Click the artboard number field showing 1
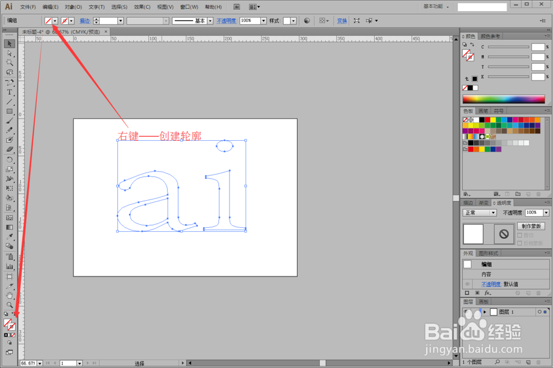The image size is (553, 368). tap(69, 363)
